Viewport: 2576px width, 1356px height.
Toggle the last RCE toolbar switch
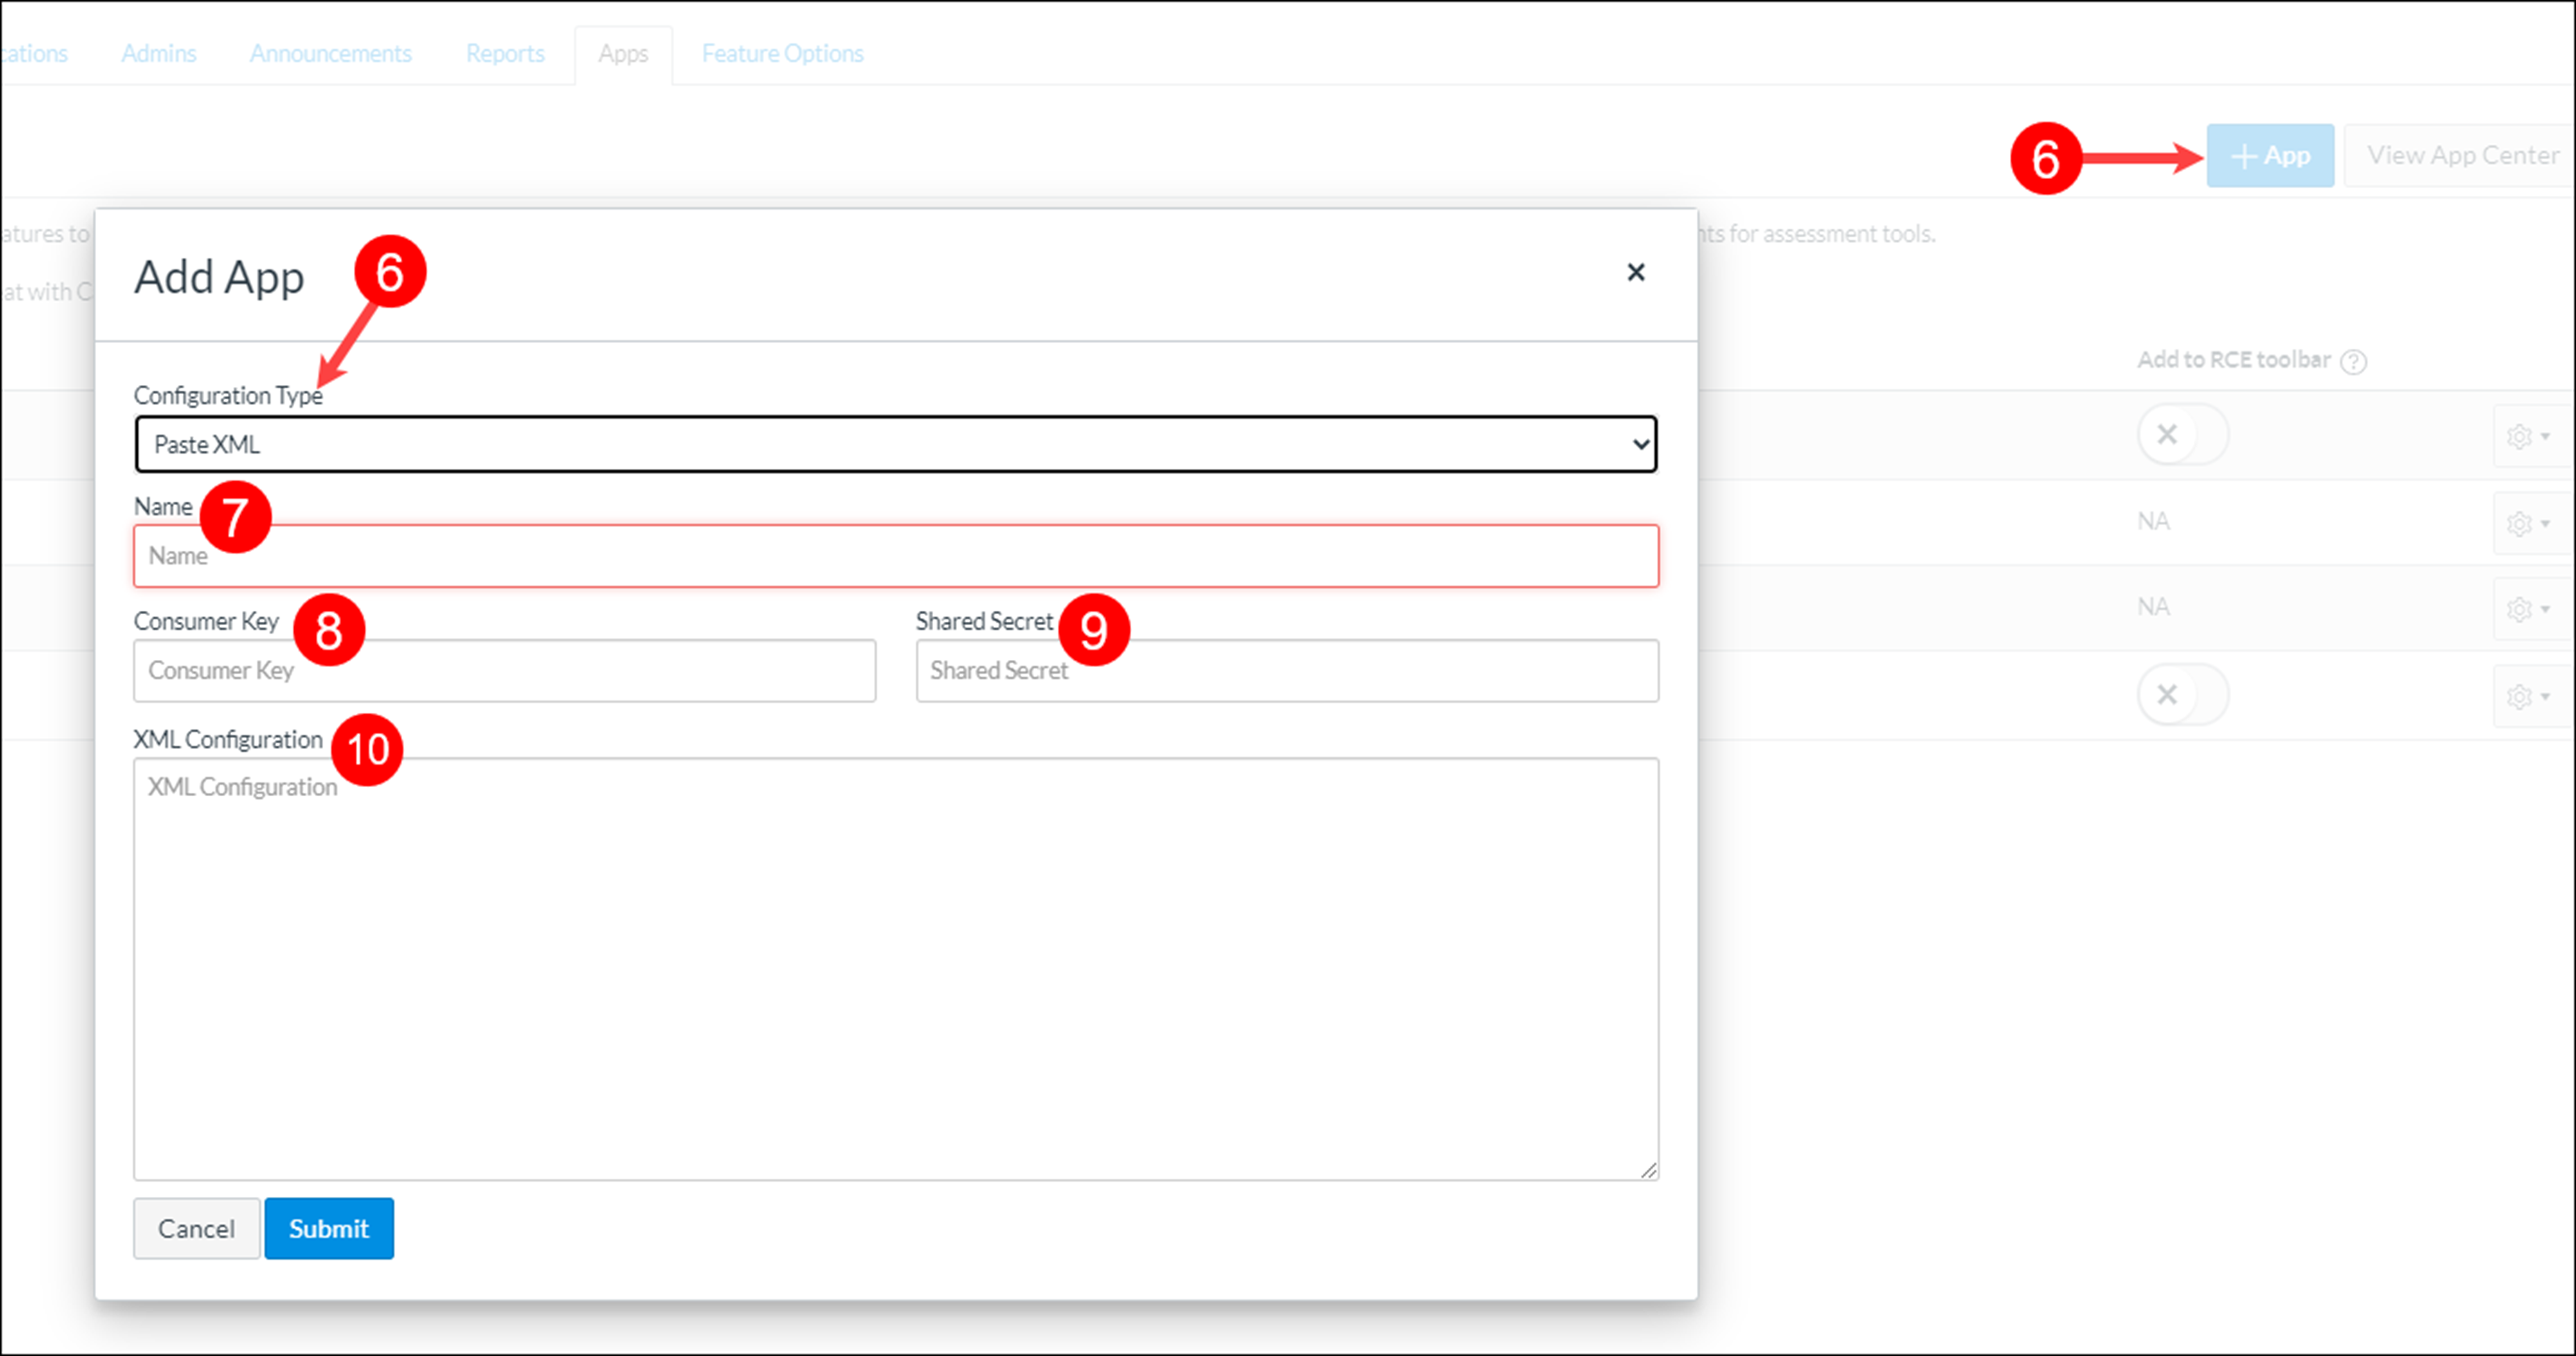point(2182,694)
